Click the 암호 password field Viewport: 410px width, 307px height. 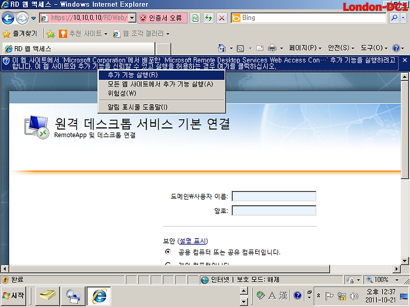[x=274, y=210]
